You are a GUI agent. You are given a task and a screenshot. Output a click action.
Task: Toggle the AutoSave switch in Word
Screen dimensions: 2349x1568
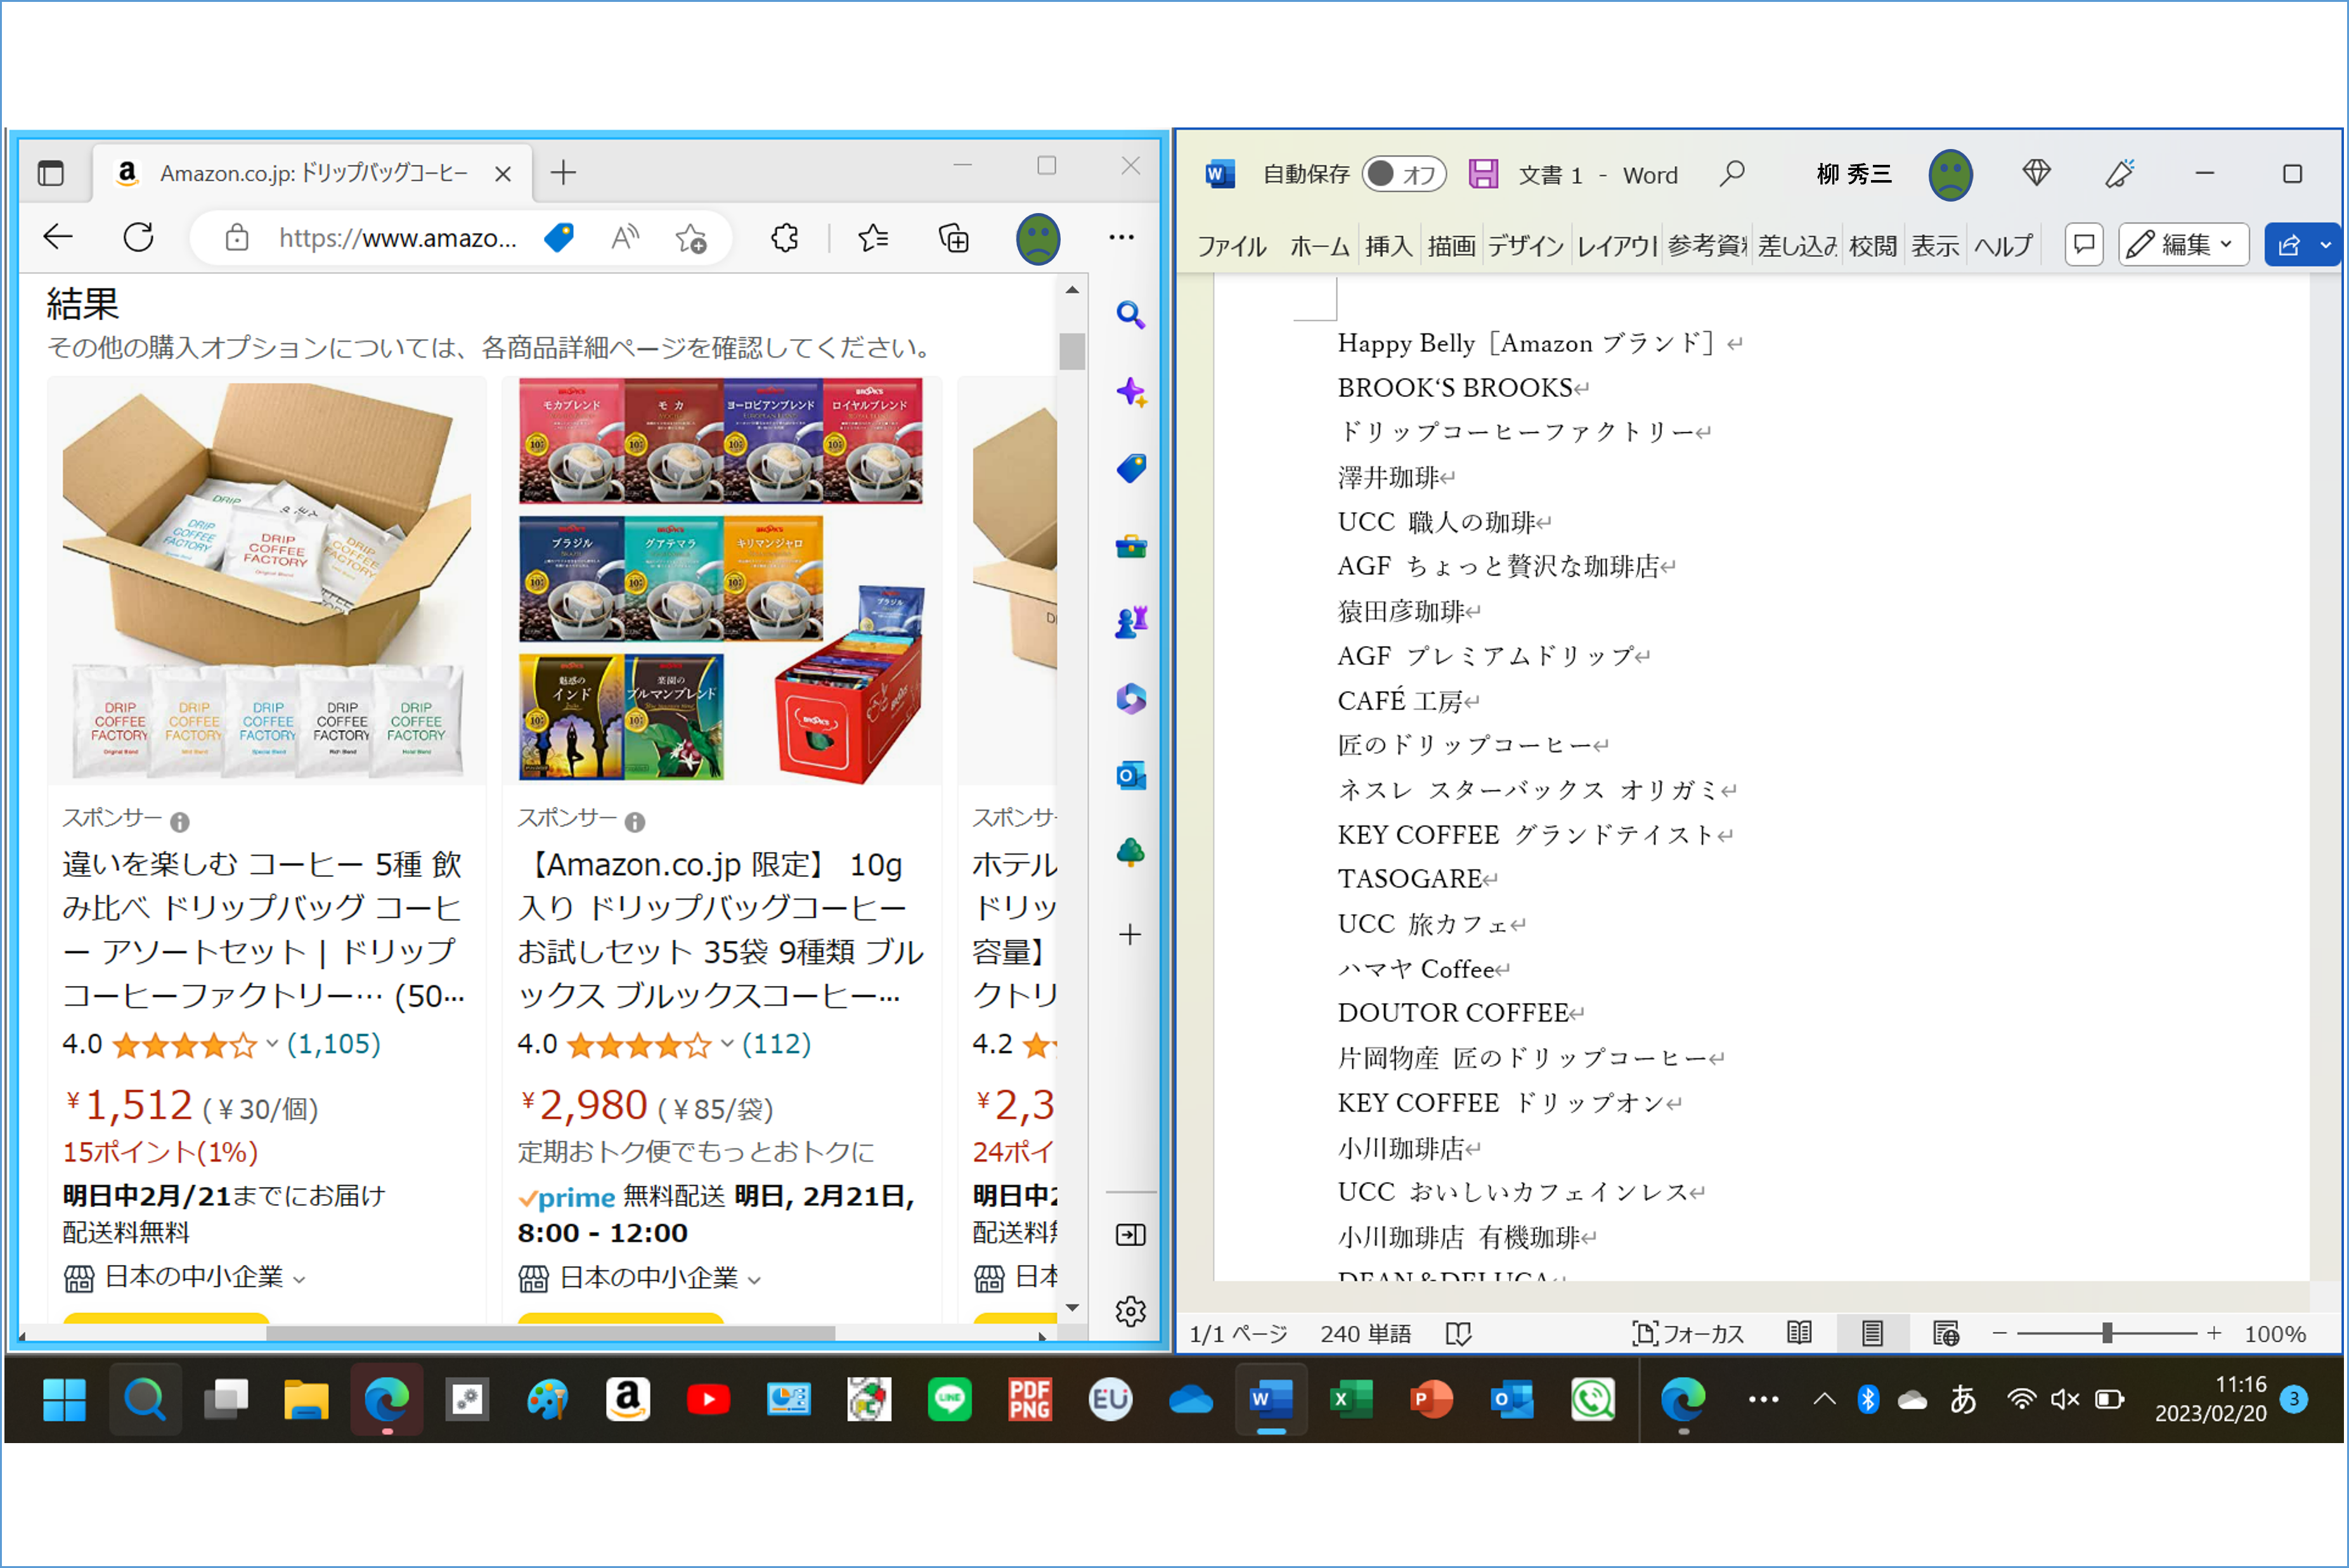[x=1404, y=175]
